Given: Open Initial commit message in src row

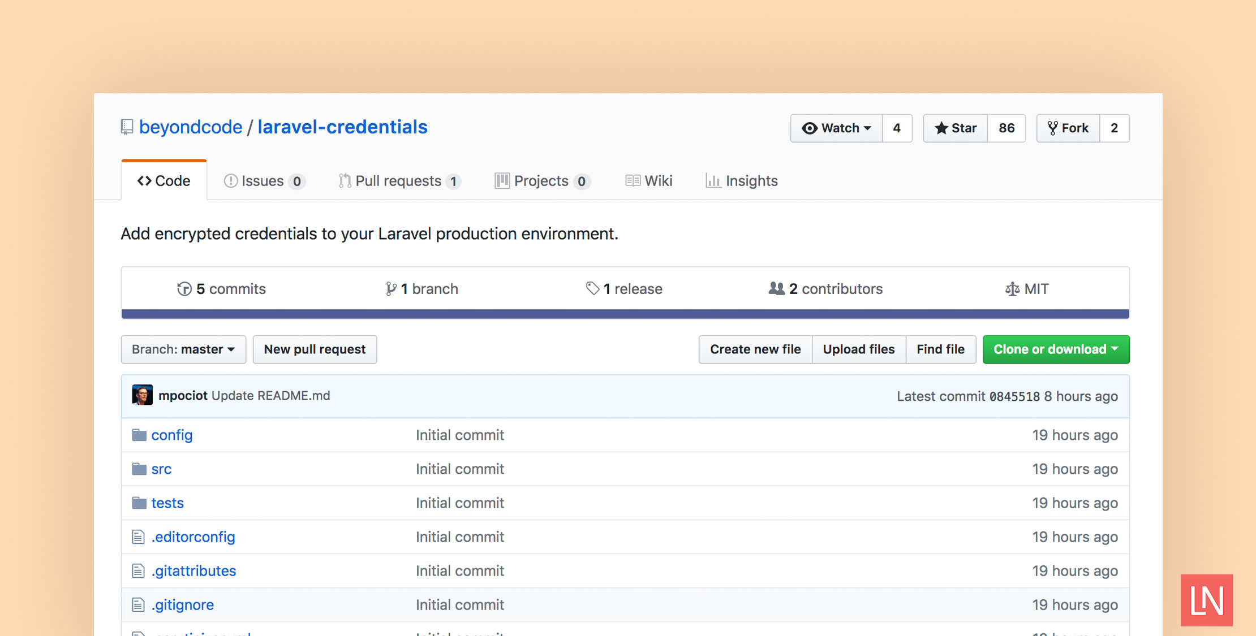Looking at the screenshot, I should coord(460,469).
